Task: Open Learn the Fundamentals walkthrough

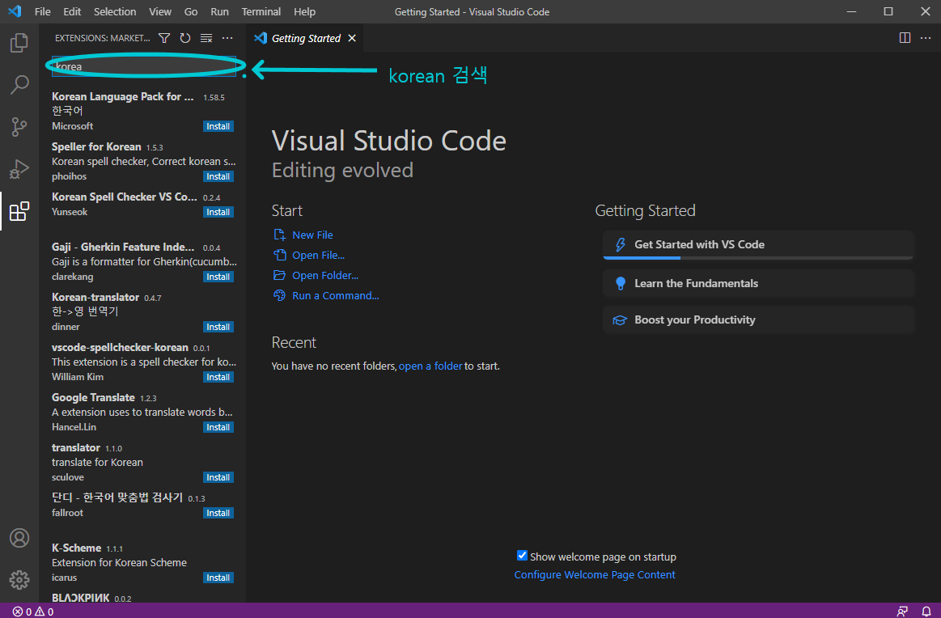Action: tap(758, 283)
